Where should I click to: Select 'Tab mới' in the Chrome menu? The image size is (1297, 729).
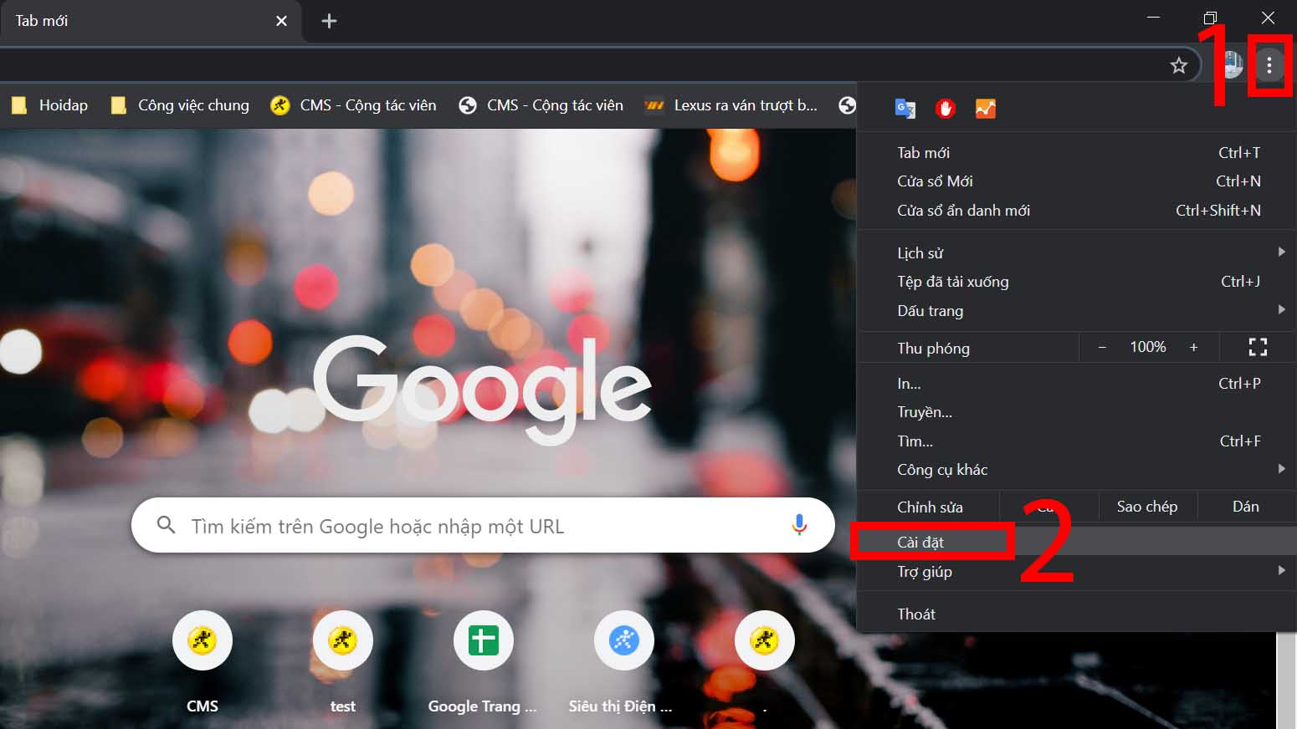pos(1077,152)
